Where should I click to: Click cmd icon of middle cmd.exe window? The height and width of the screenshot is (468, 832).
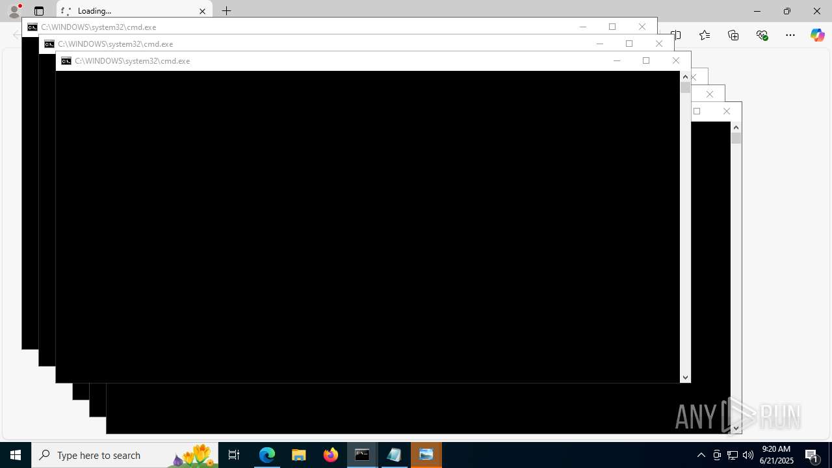[x=49, y=44]
